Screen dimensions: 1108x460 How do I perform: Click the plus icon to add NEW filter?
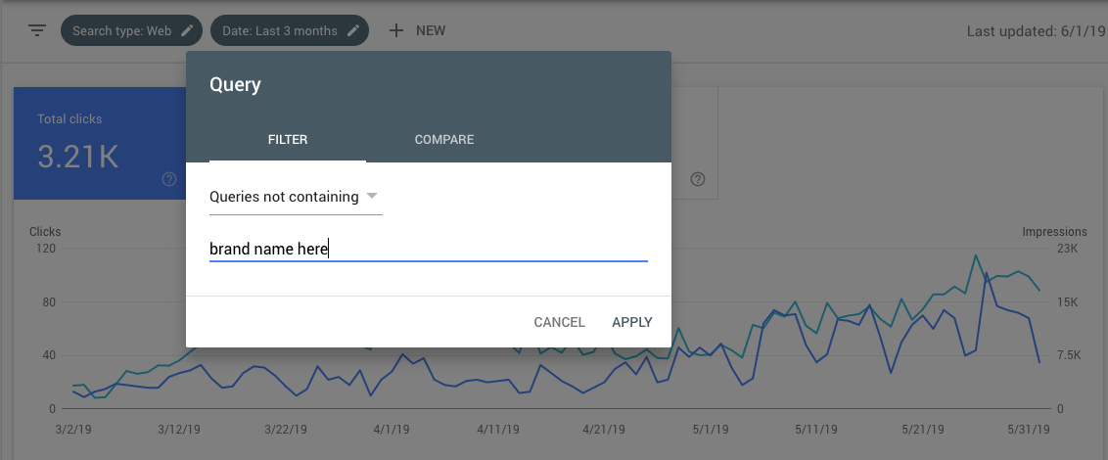(396, 30)
